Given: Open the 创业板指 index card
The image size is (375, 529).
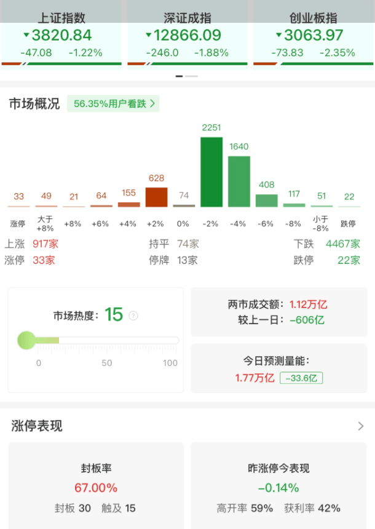Looking at the screenshot, I should tap(313, 37).
